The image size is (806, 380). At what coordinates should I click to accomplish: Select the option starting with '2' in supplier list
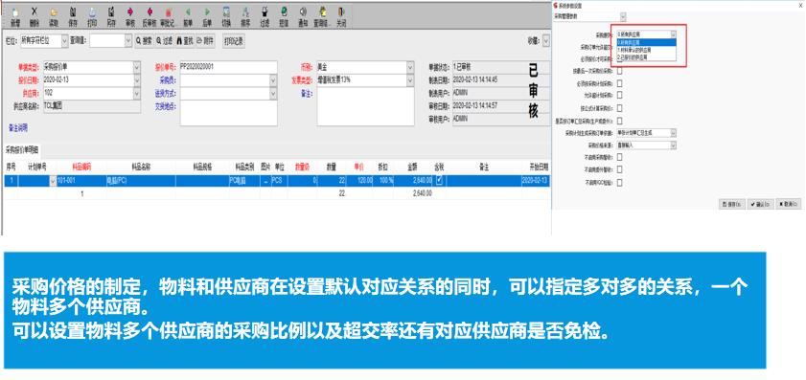tap(646, 57)
